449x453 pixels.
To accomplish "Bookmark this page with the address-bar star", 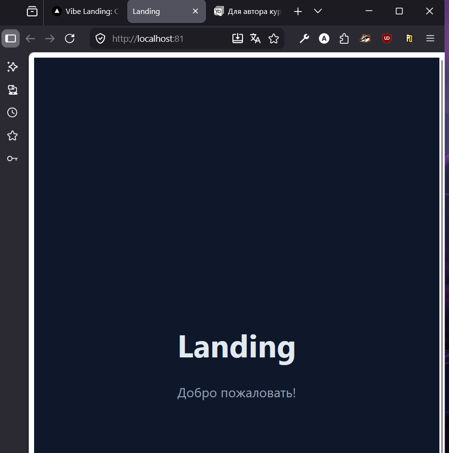I will tap(274, 38).
